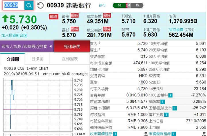Click the 每股帳面淨值 value RMB 7.906
The height and width of the screenshot is (136, 207).
tap(137, 127)
